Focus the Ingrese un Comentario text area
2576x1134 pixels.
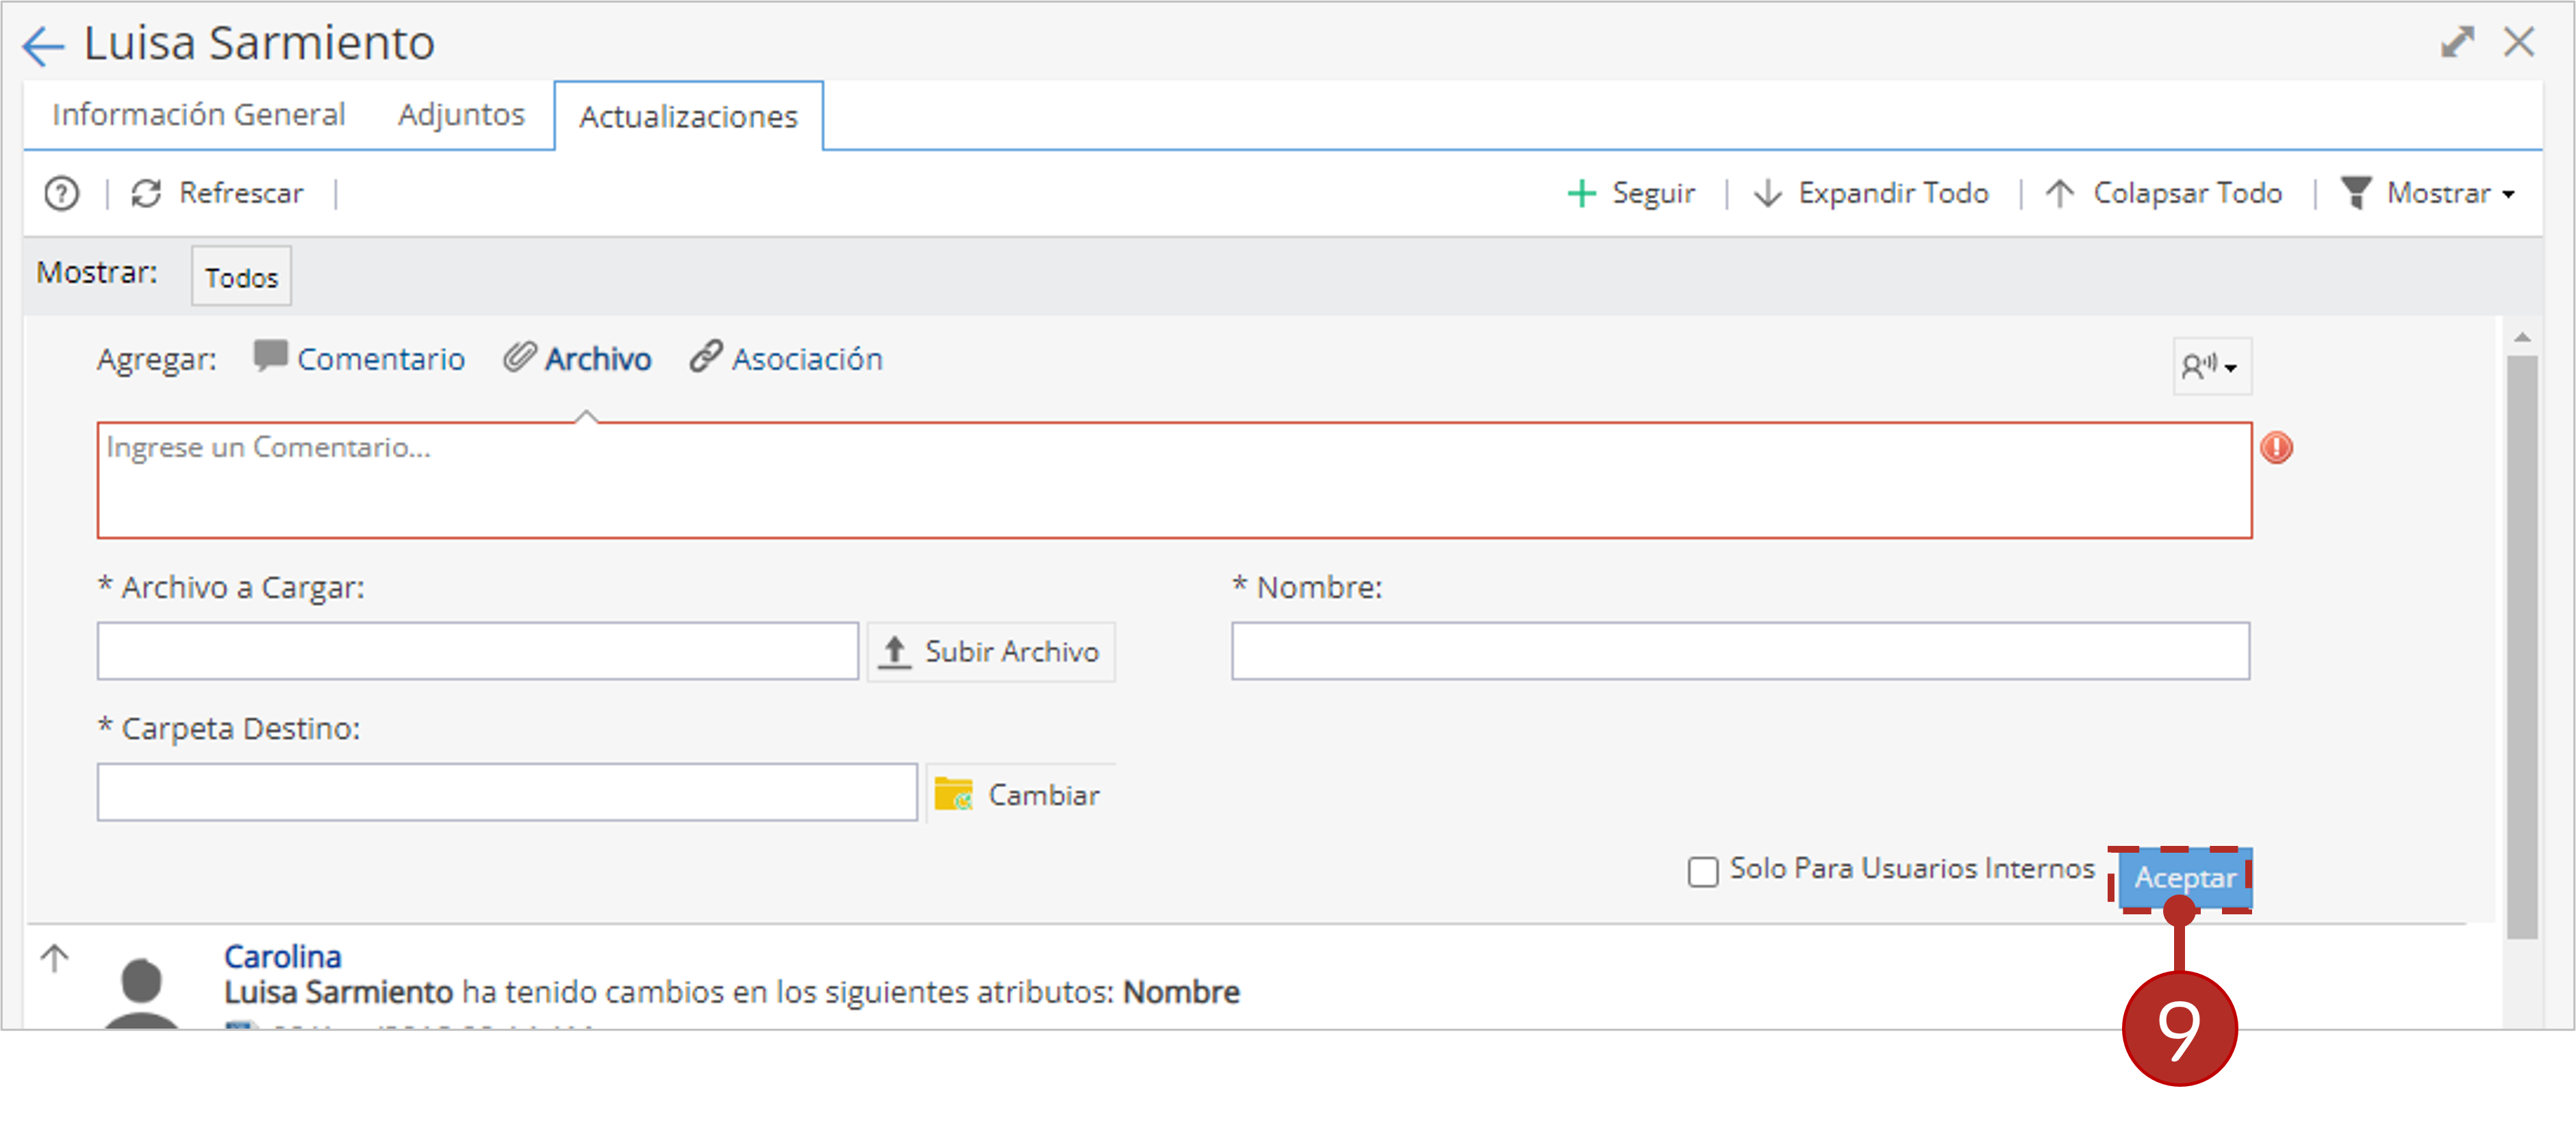[1174, 480]
